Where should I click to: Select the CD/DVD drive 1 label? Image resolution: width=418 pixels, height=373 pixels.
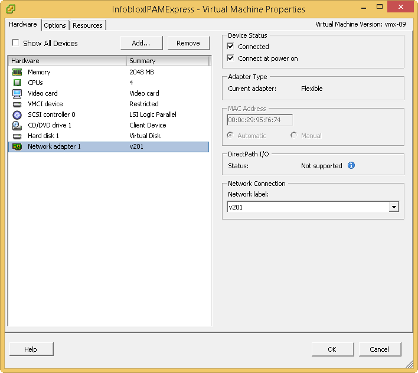[x=50, y=125]
